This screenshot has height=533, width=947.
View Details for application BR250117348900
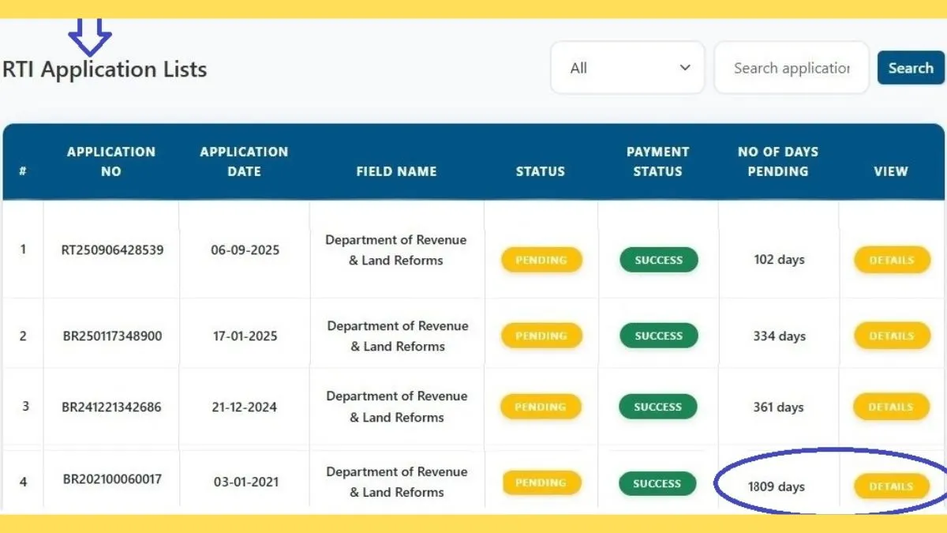[891, 336]
